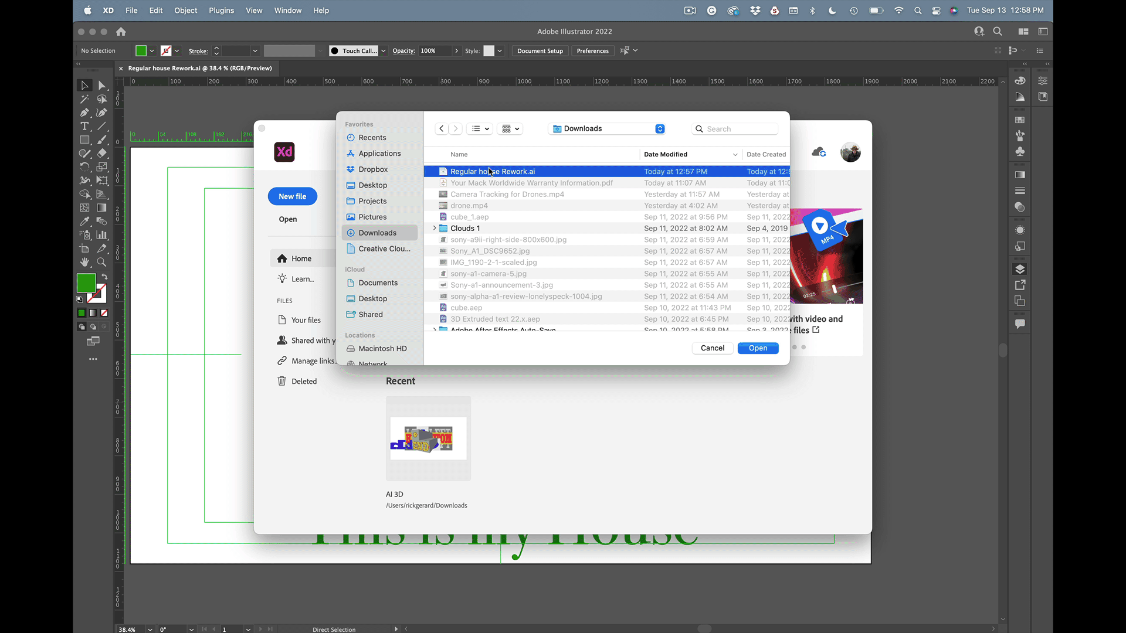The image size is (1126, 633).
Task: Swap fill and stroke colors
Action: tap(104, 277)
